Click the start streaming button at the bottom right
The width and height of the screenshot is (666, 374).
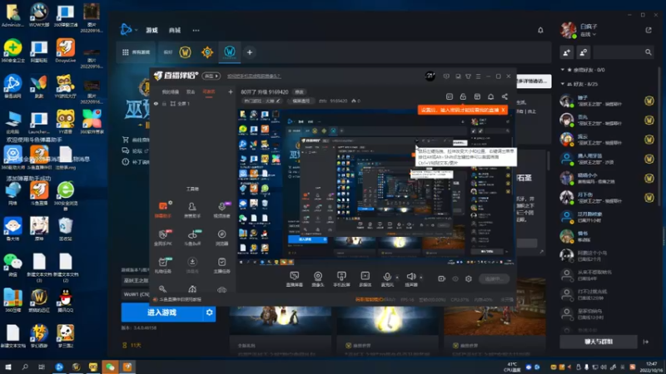[x=494, y=278]
